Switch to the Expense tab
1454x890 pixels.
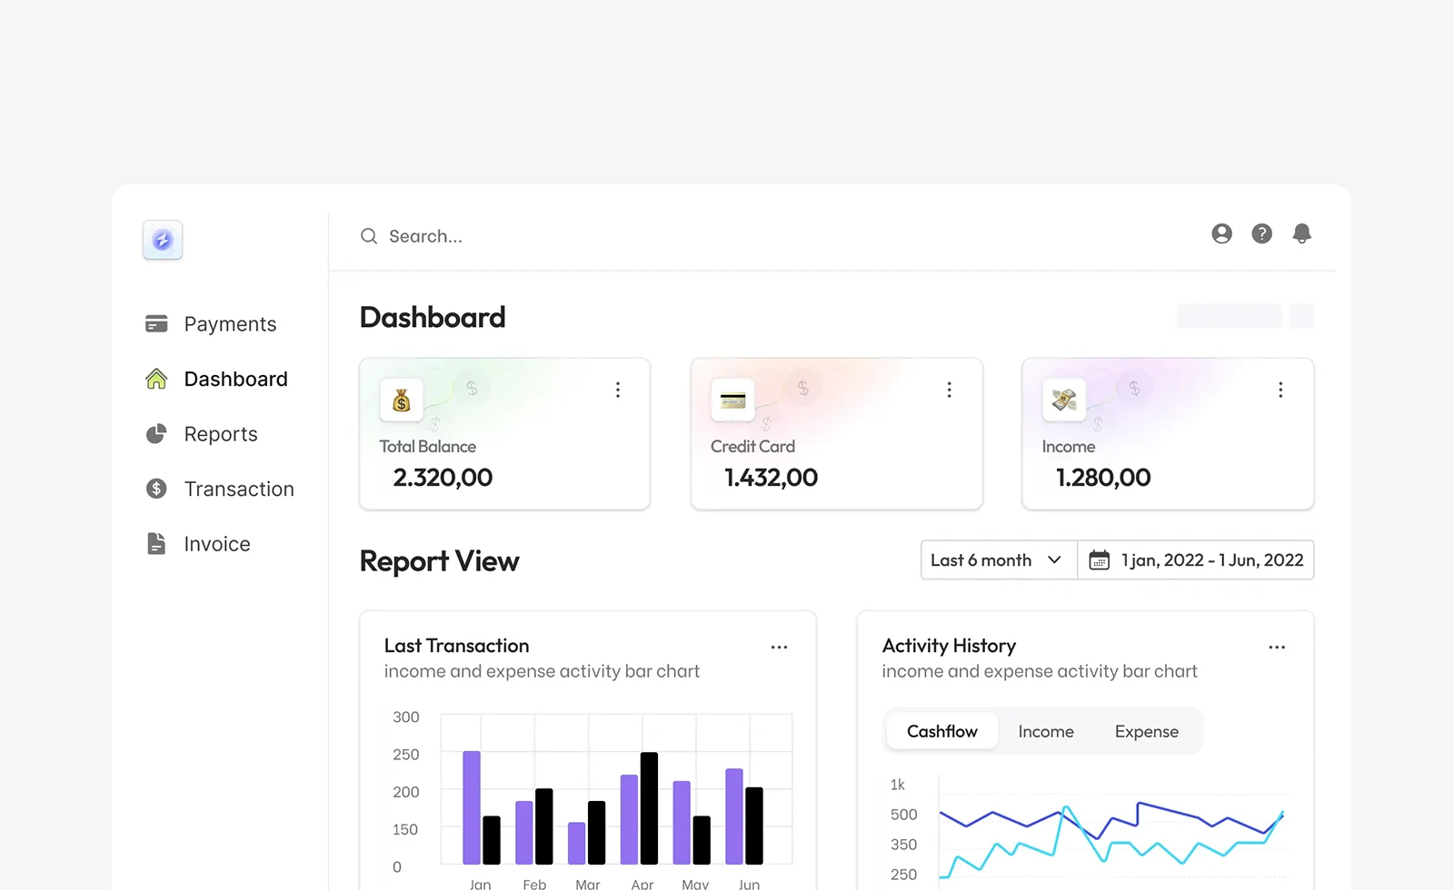[x=1147, y=731]
